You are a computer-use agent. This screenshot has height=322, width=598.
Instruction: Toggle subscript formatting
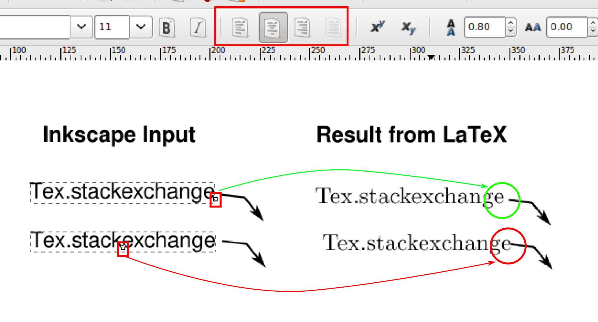click(x=408, y=28)
